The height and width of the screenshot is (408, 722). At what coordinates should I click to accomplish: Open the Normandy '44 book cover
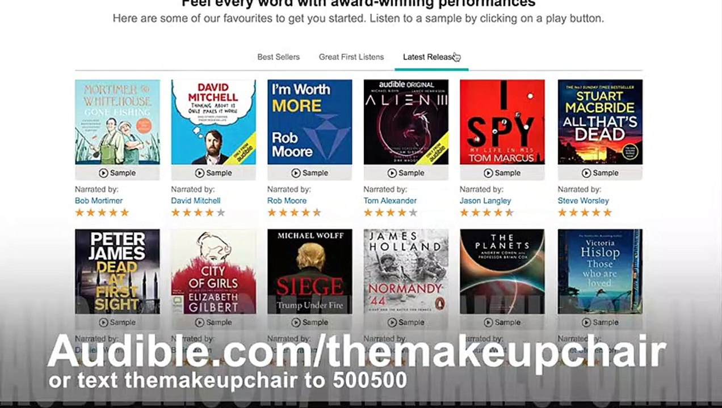point(406,271)
